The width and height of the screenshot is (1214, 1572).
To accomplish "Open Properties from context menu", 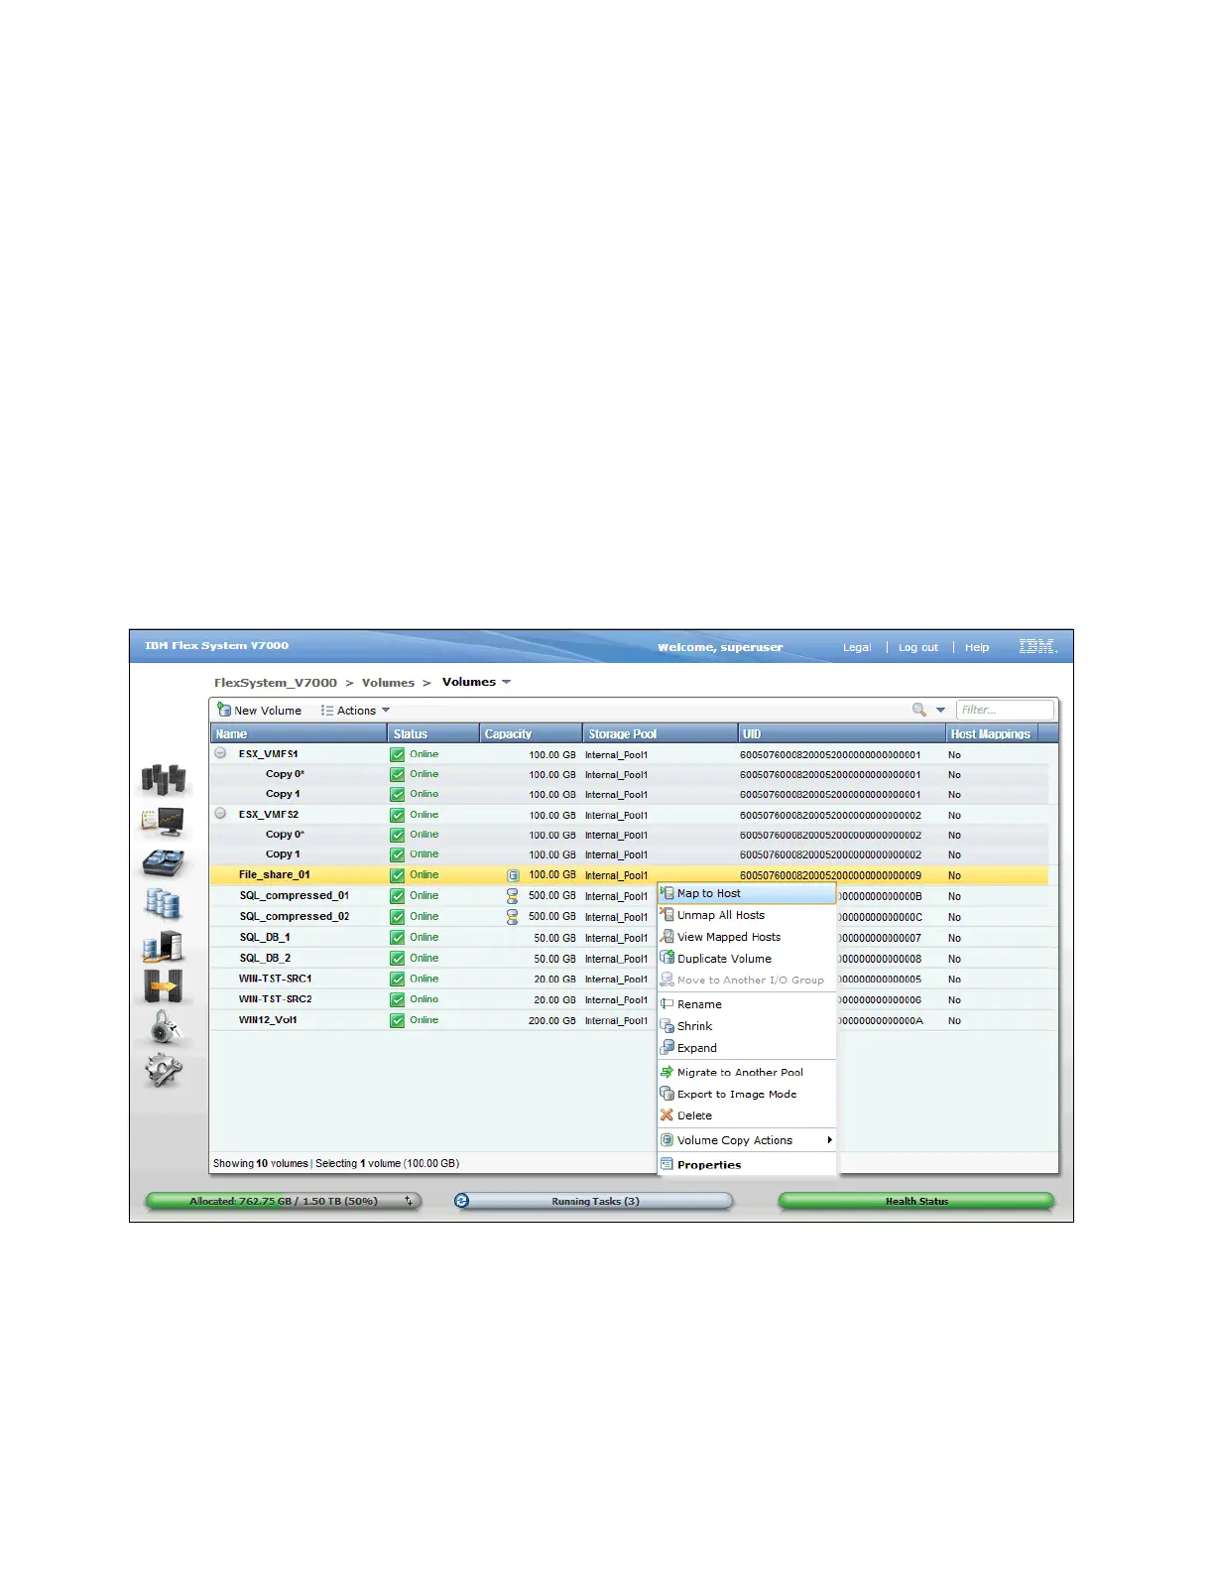I will coord(748,1165).
